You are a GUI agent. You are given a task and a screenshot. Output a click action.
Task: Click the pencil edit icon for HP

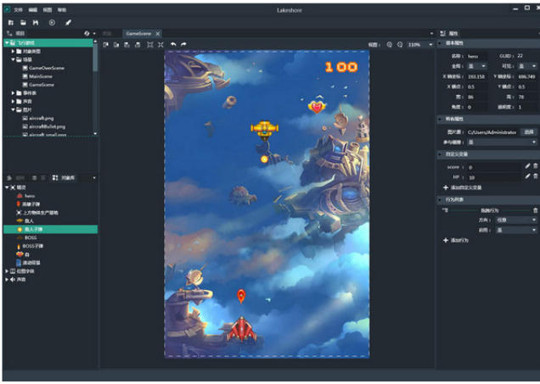click(527, 176)
